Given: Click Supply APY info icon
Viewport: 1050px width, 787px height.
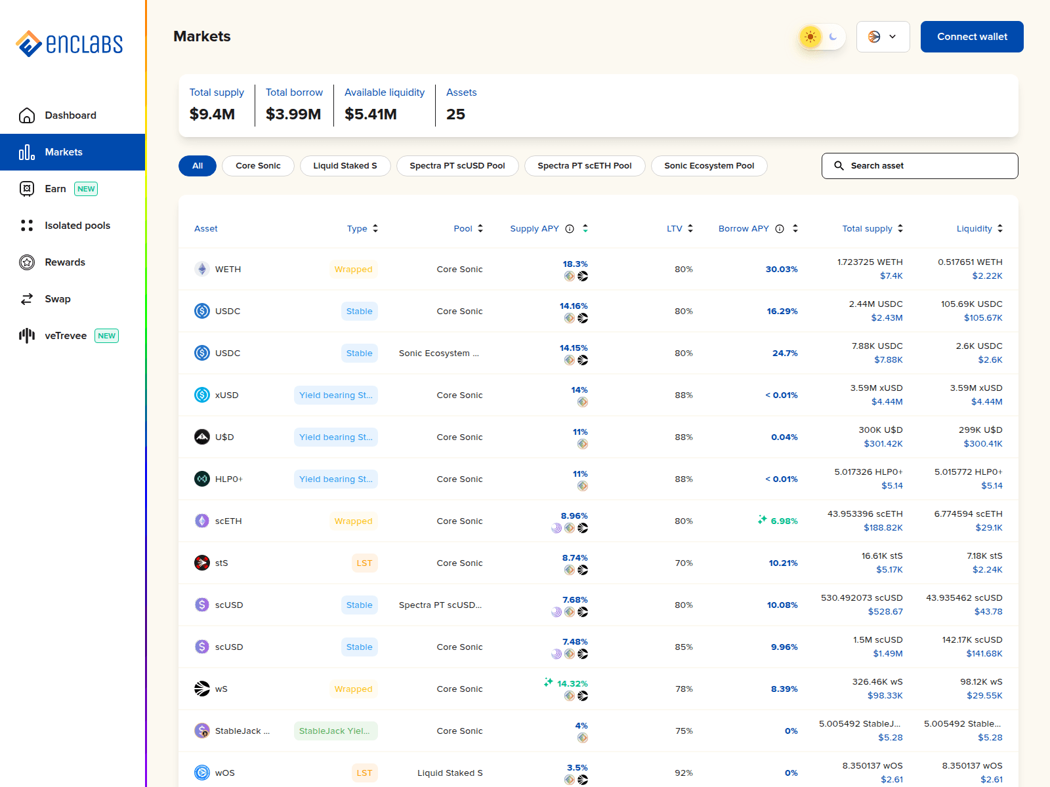Looking at the screenshot, I should 570,229.
